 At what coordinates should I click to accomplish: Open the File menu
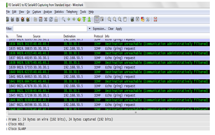pos(8,12)
